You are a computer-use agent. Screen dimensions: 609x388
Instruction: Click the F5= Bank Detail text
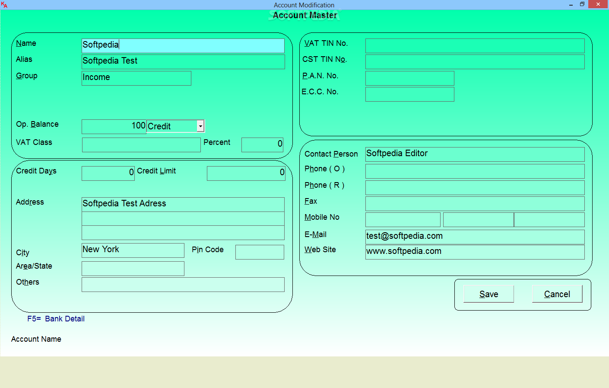pyautogui.click(x=56, y=319)
